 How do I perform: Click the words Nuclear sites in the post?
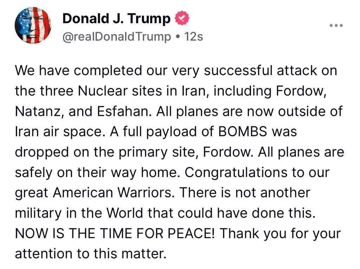point(120,91)
